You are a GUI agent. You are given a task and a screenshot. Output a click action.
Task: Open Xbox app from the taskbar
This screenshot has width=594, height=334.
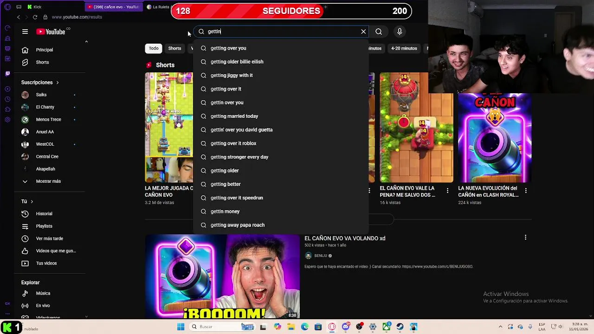[386, 327]
